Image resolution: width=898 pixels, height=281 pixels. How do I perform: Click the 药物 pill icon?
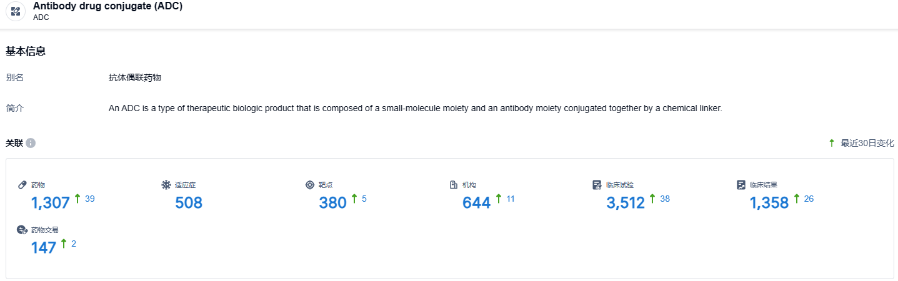pos(22,185)
